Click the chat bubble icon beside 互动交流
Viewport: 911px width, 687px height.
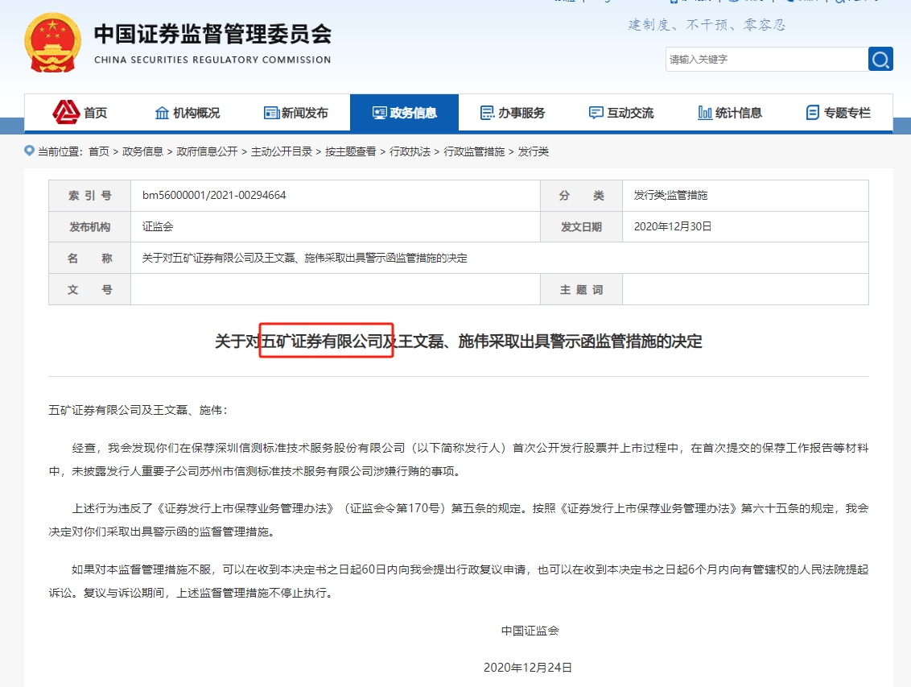(x=596, y=113)
